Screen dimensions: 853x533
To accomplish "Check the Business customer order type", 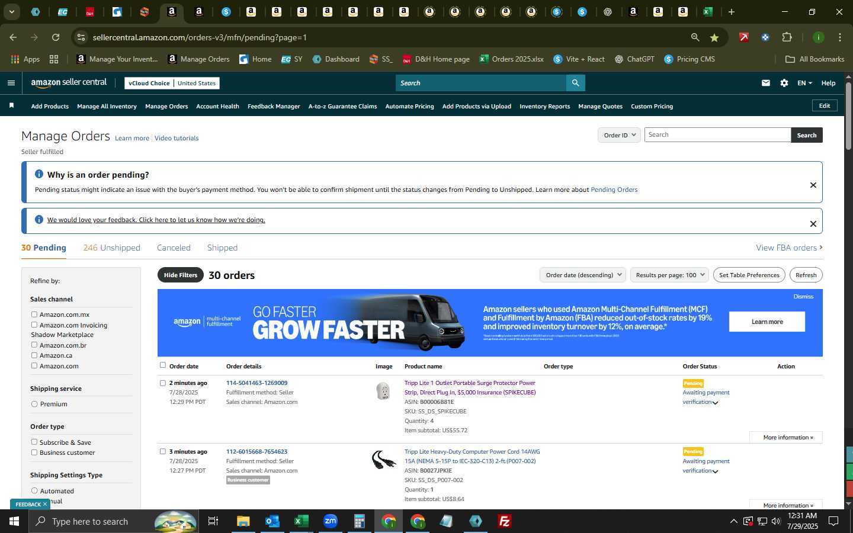I will pos(34,452).
